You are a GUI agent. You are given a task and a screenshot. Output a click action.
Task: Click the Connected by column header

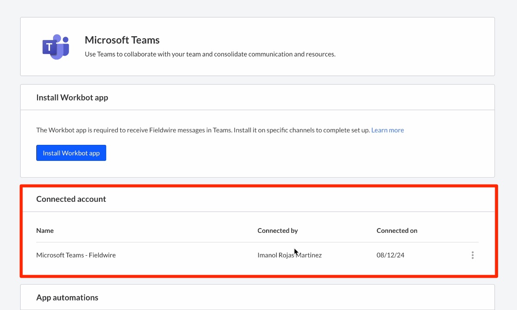point(278,231)
